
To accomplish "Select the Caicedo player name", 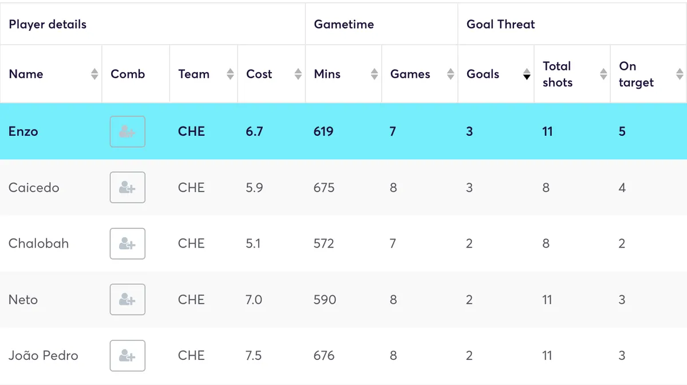I will click(34, 187).
